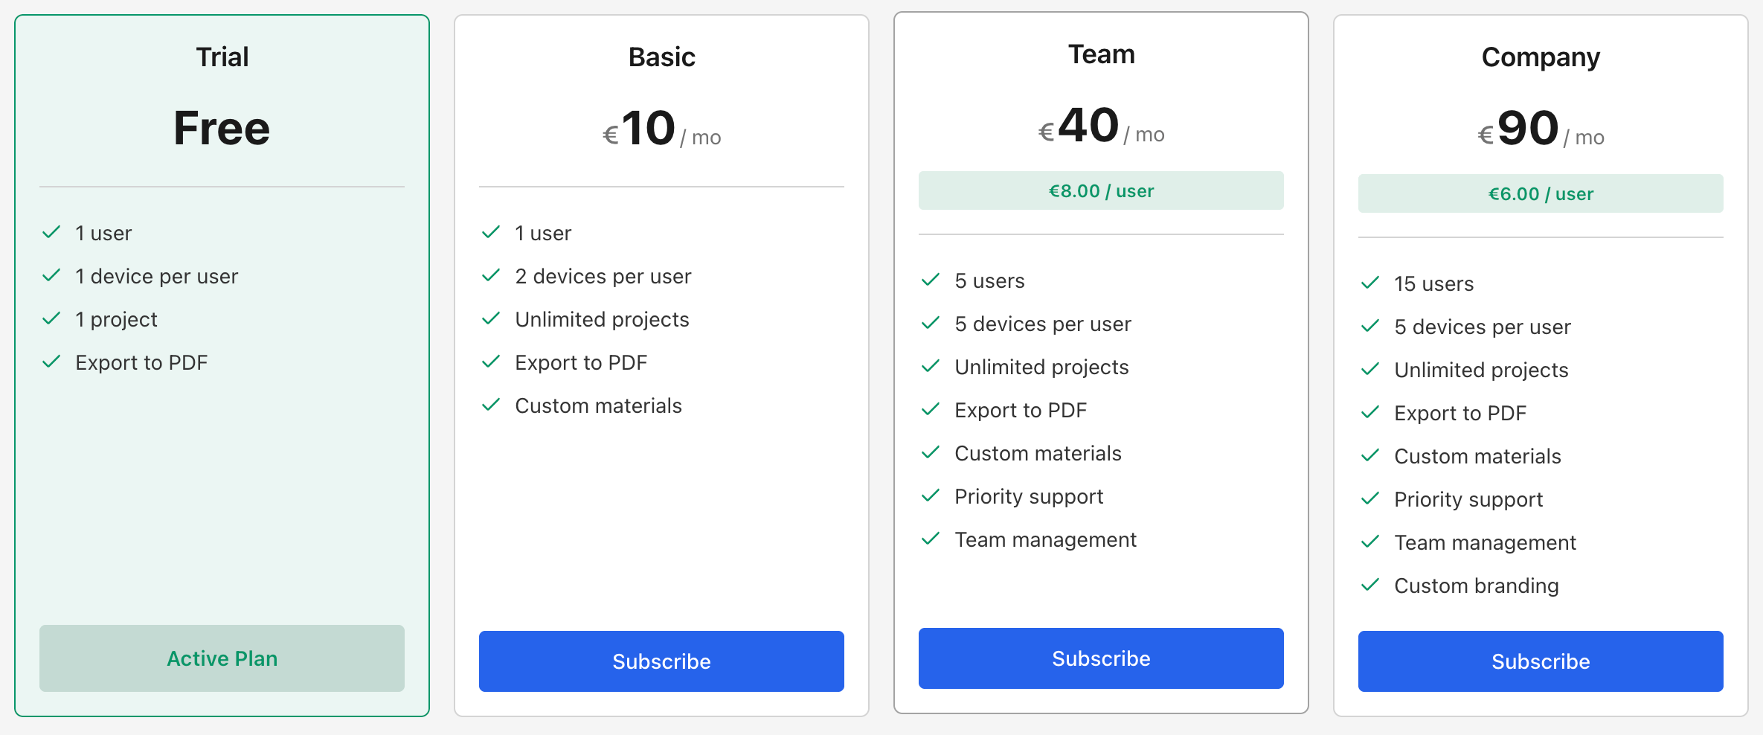
Task: Select the €6.00 / user badge
Action: (x=1541, y=193)
